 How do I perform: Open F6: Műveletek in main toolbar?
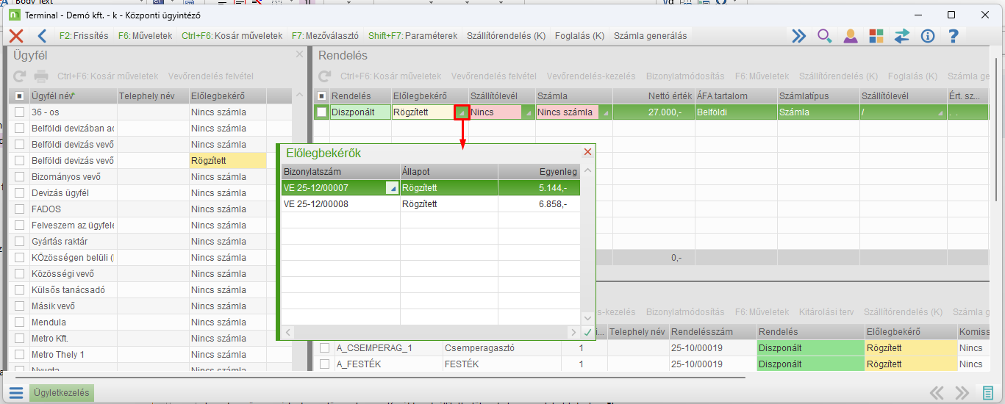tap(145, 35)
